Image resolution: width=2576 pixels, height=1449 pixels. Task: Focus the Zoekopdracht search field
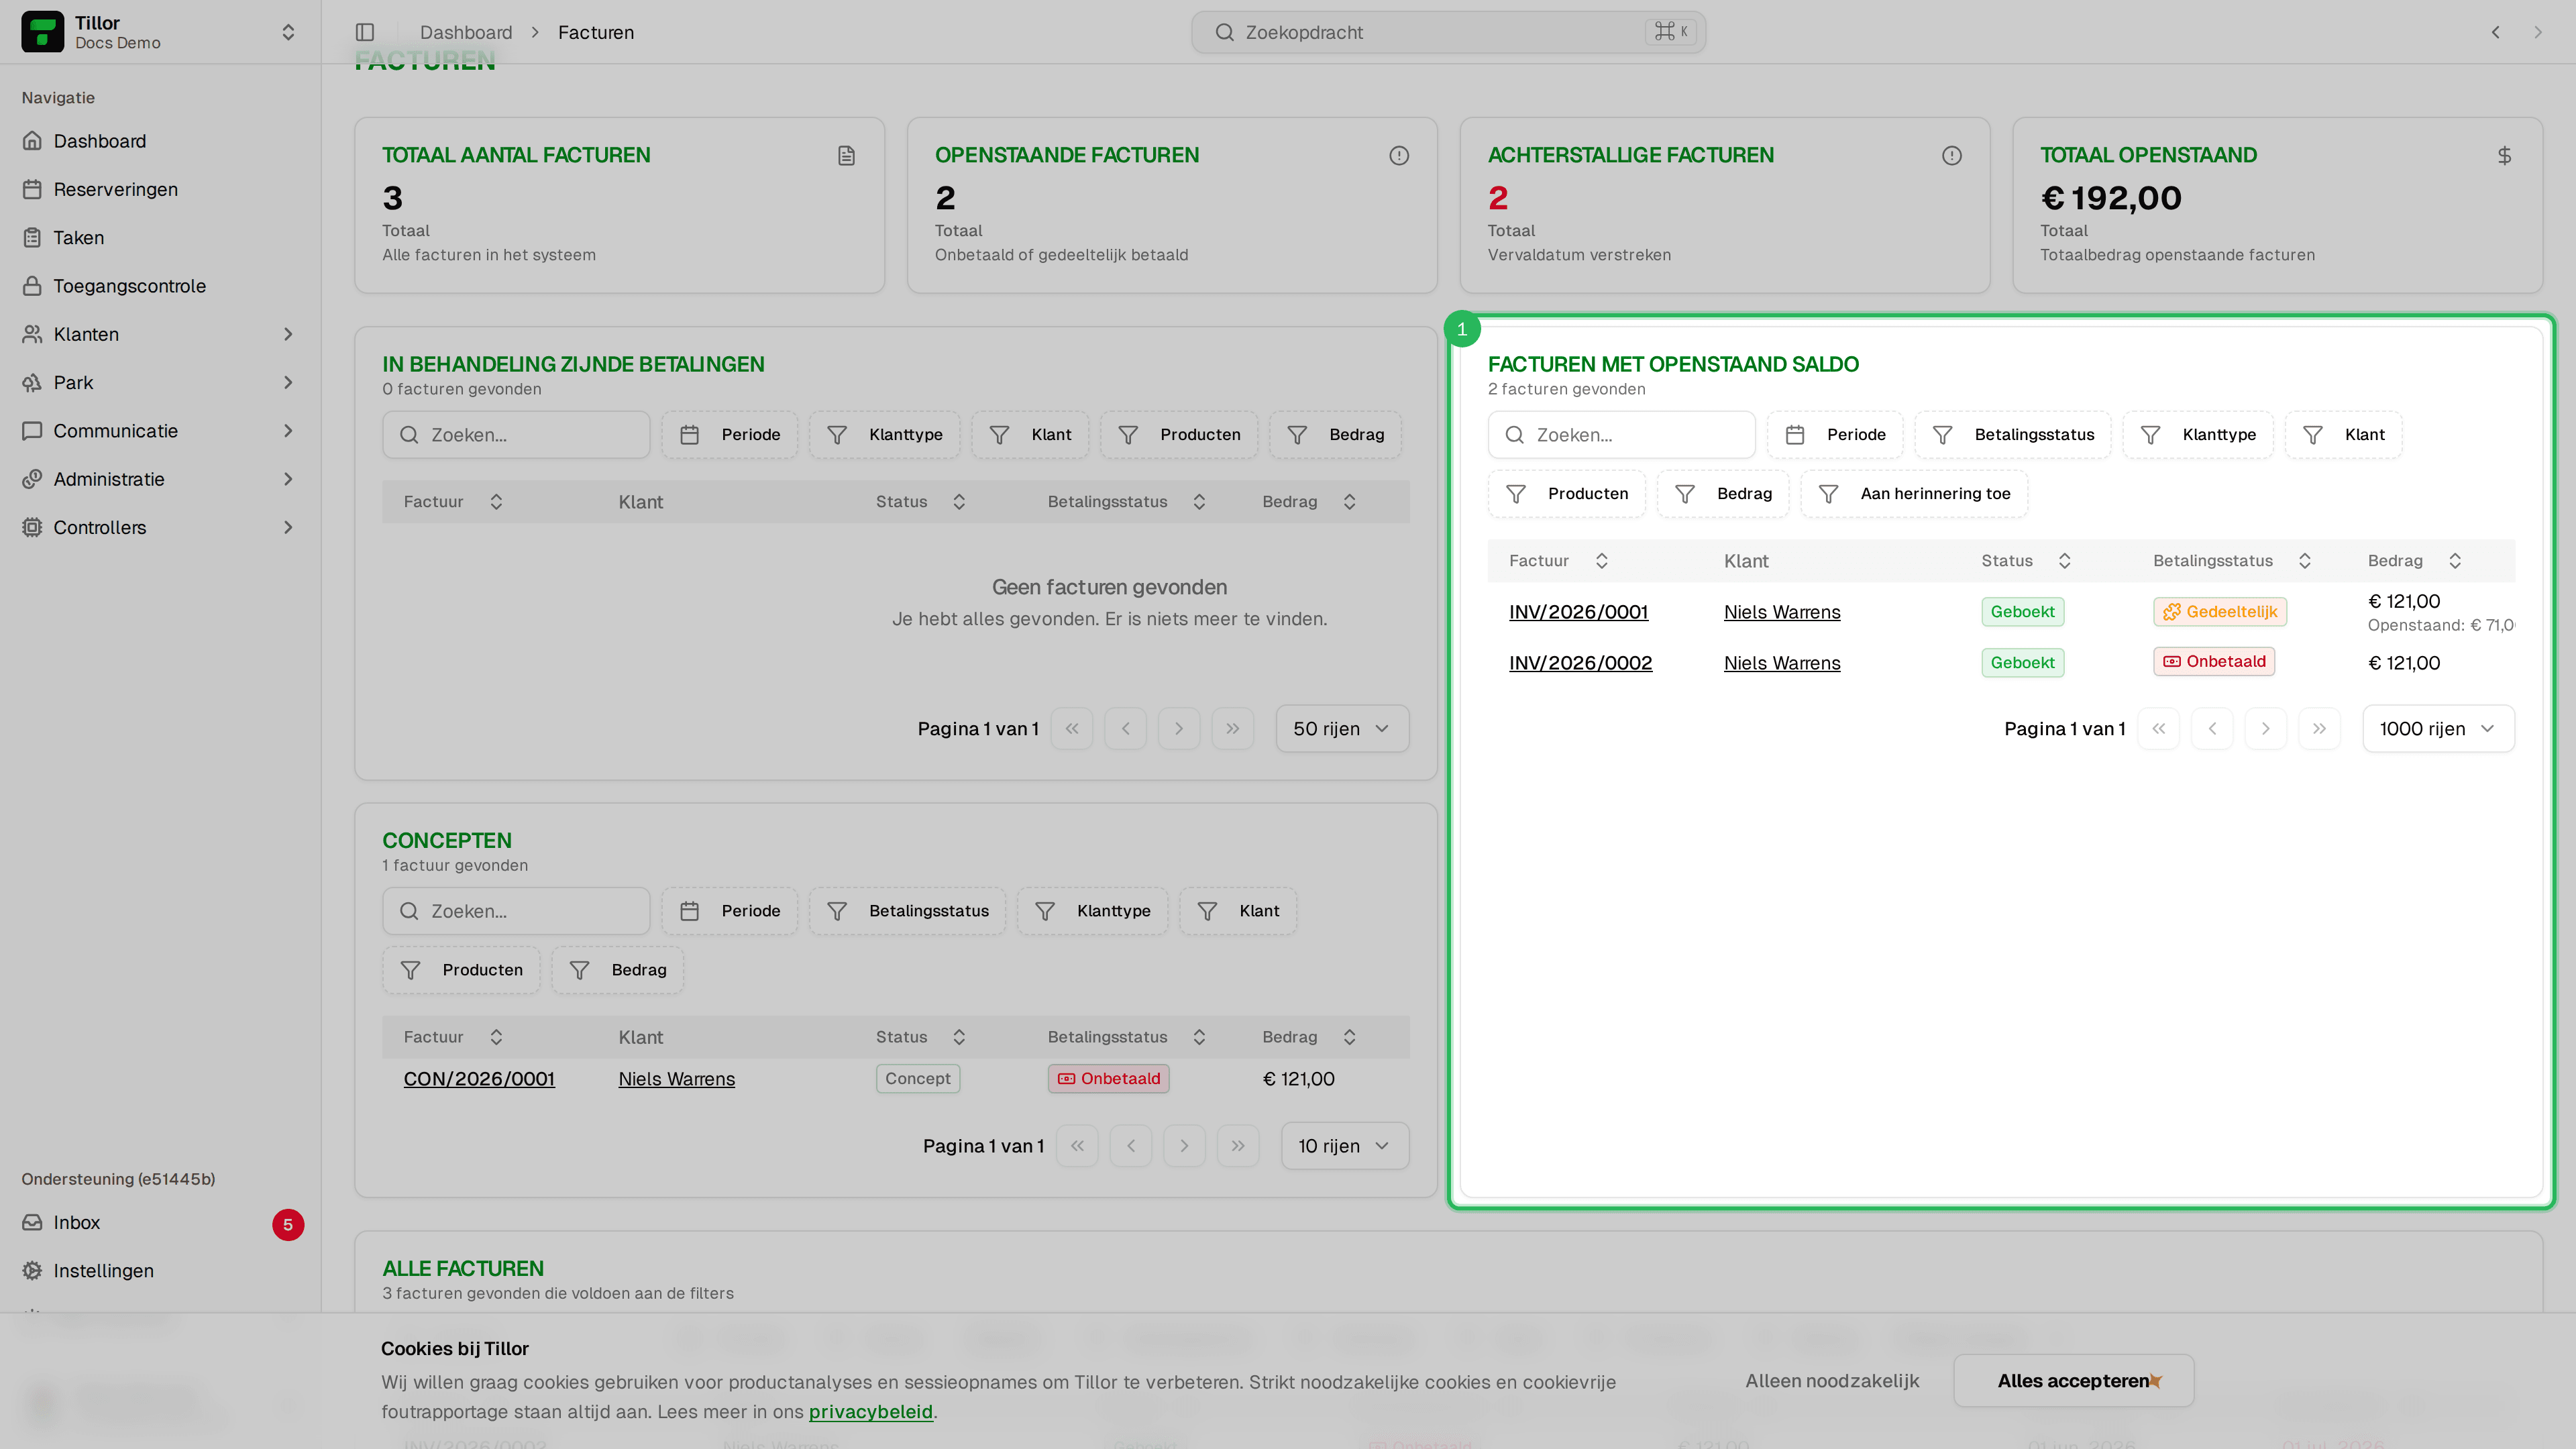tap(1448, 32)
